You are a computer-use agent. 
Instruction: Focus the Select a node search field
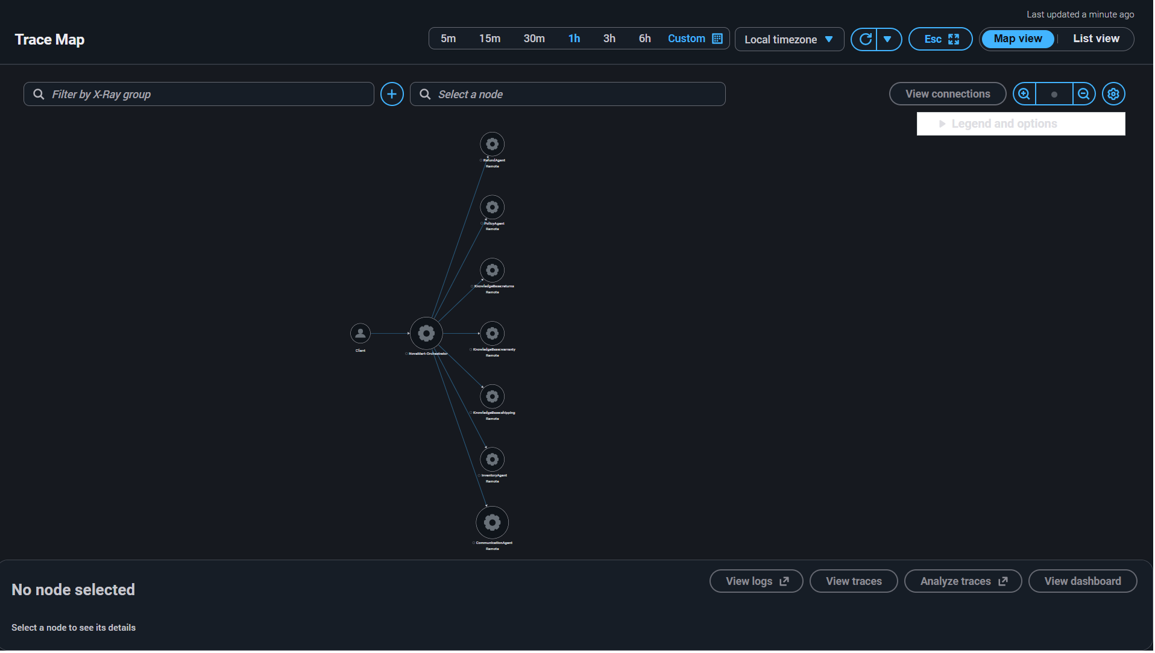568,94
